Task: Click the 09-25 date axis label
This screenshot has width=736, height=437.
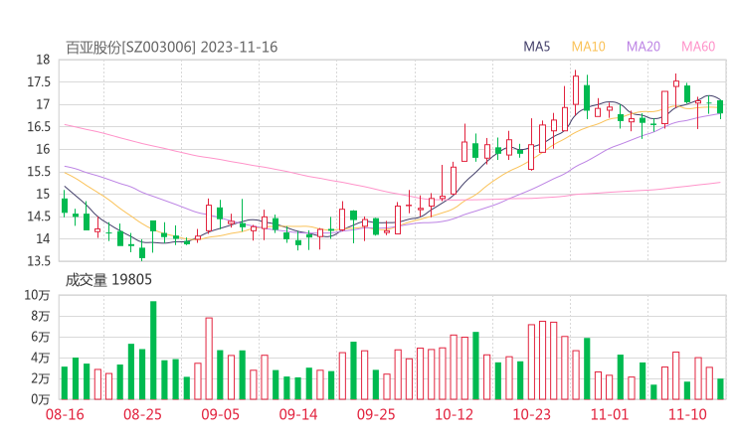Action: click(x=376, y=414)
